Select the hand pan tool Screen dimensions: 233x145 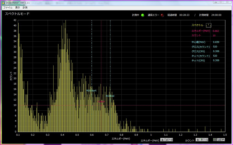(223, 140)
